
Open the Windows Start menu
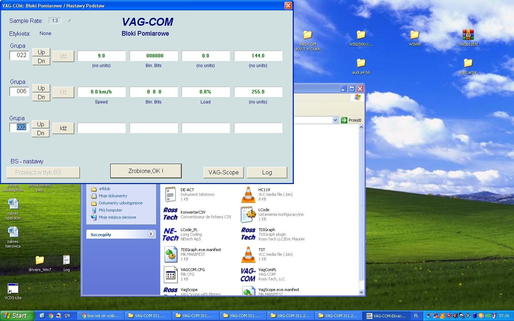pos(17,316)
